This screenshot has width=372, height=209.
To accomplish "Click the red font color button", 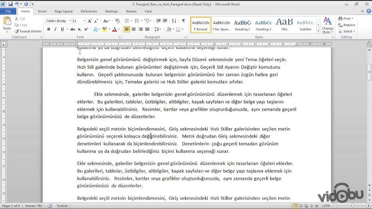I will 114,29.
